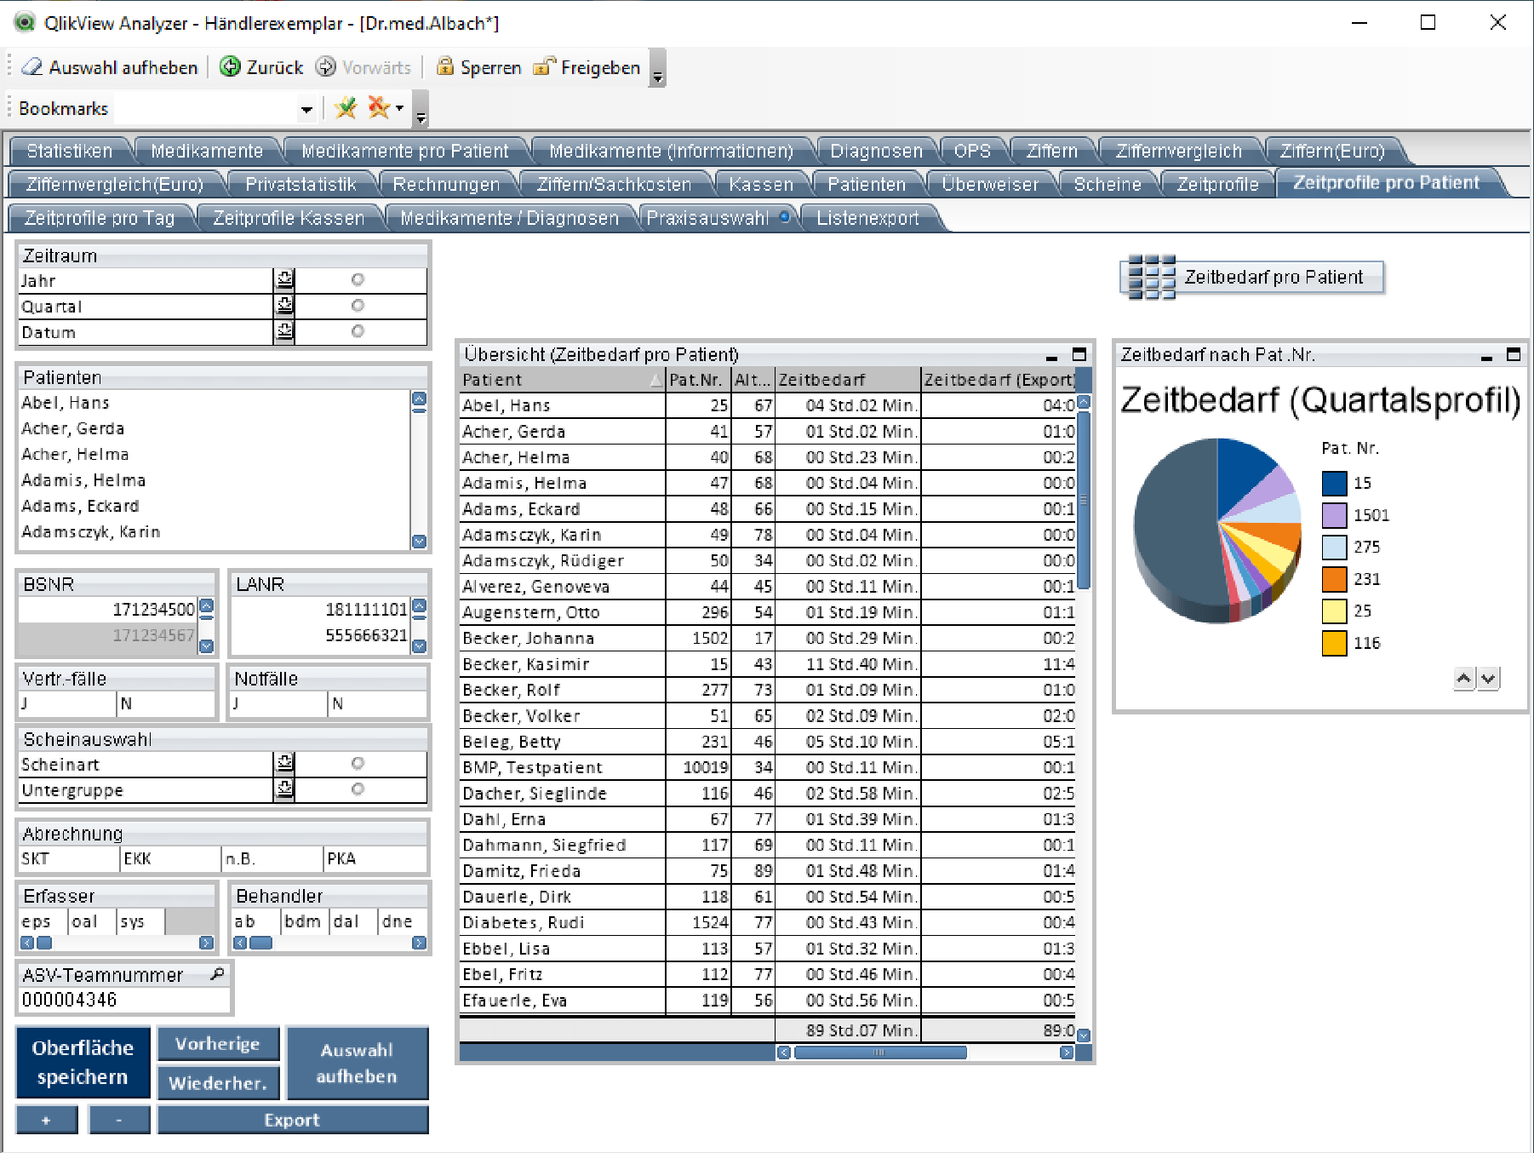
Task: Click the Sperren lock icon
Action: pos(444,67)
